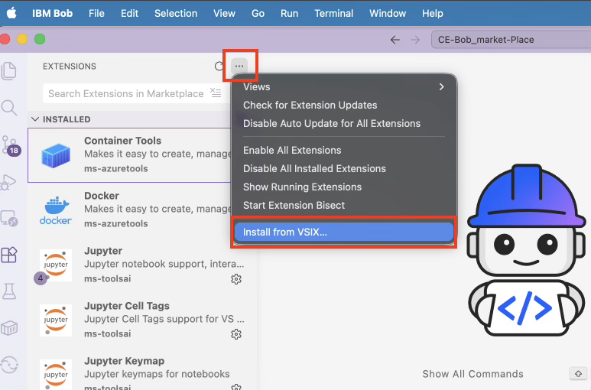This screenshot has height=390, width=591.
Task: Go back with the left arrow
Action: (x=395, y=40)
